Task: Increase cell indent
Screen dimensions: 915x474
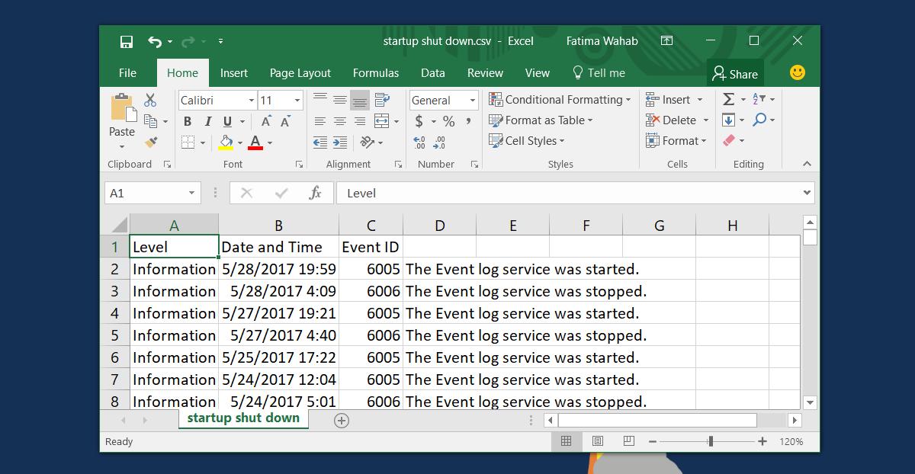Action: coord(340,143)
